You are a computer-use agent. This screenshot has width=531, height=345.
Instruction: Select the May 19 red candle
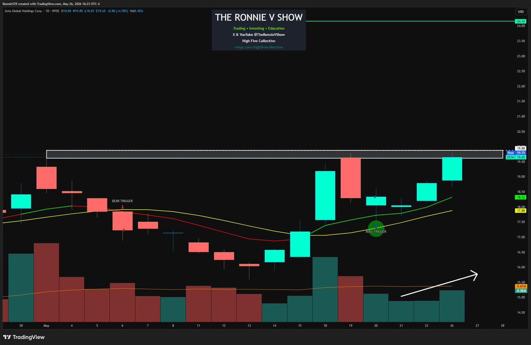click(x=350, y=178)
